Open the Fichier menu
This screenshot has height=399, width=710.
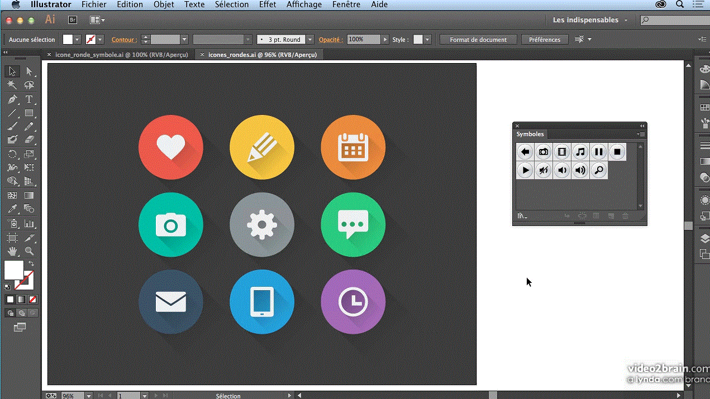(x=94, y=4)
